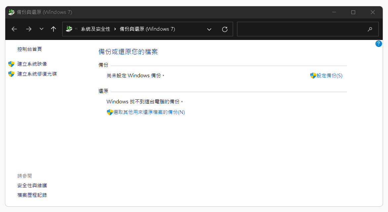This screenshot has width=388, height=212.
Task: Focus the Control Panel search box
Action: [x=308, y=29]
